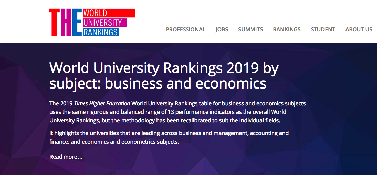Expand the description via Read more
The height and width of the screenshot is (175, 377).
coord(66,157)
